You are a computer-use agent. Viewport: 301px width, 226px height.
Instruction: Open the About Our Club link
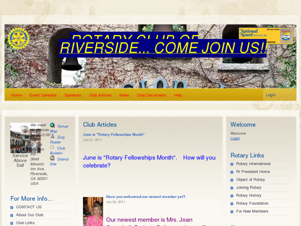point(29,215)
